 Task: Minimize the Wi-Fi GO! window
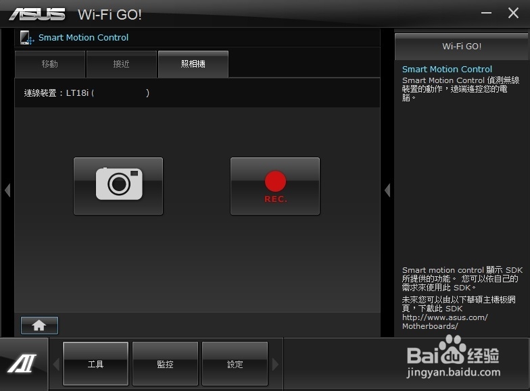(x=486, y=14)
